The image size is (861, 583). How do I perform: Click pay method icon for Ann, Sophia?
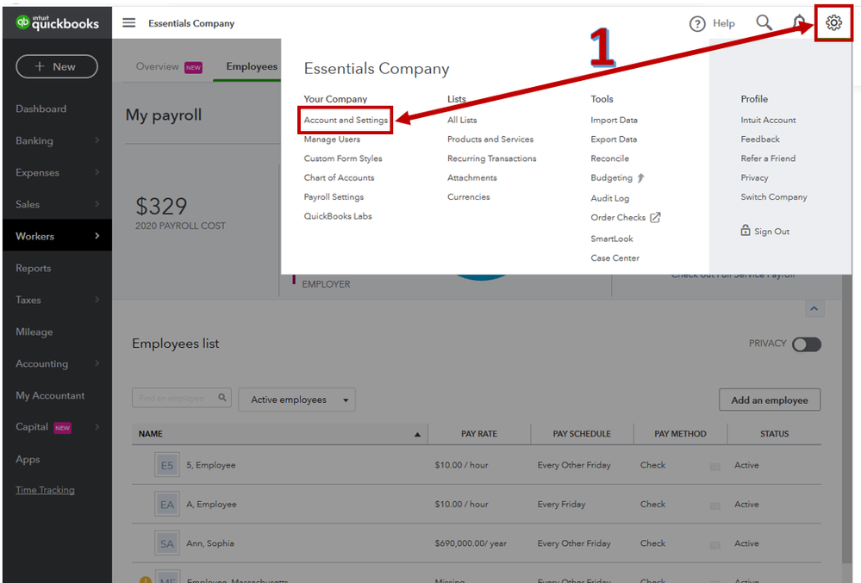[x=715, y=544]
